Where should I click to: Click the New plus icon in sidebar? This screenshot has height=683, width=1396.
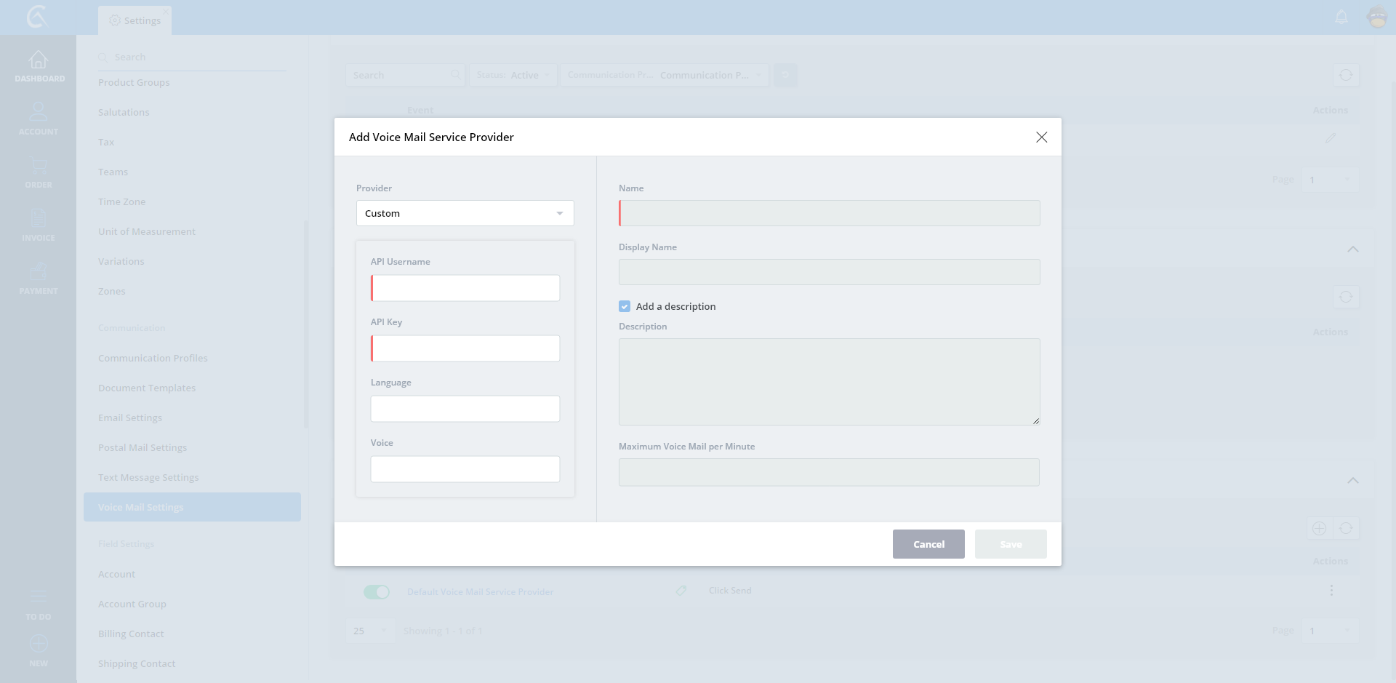click(x=39, y=644)
